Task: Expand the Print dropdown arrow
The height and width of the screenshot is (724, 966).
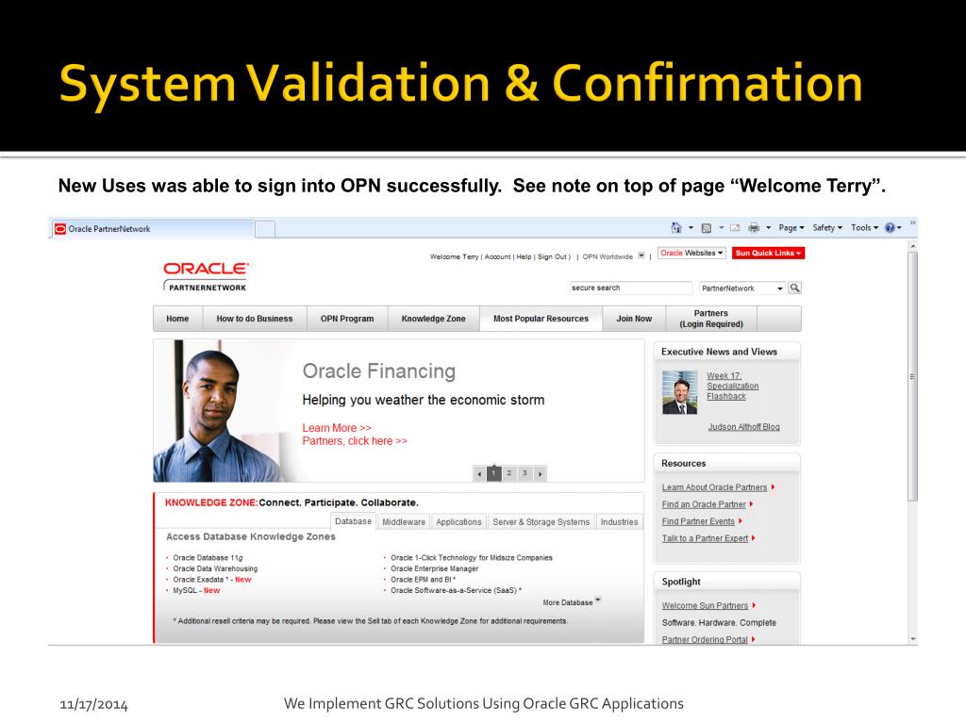Action: click(x=768, y=228)
